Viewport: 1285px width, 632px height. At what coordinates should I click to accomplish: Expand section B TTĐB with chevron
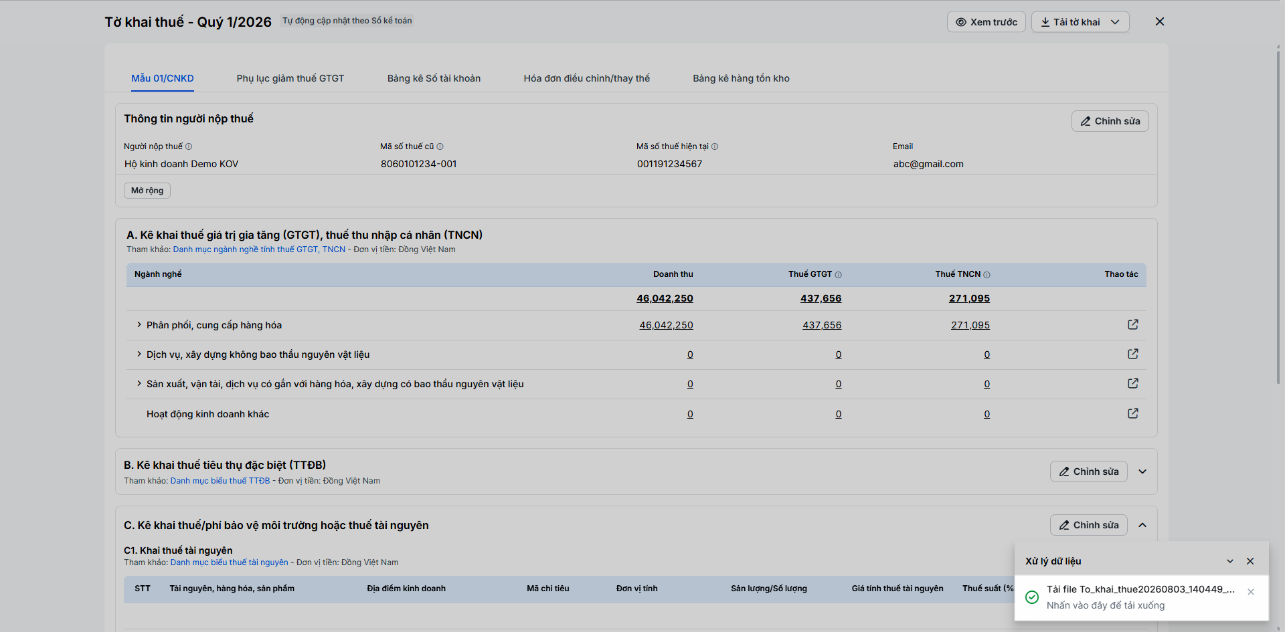click(x=1142, y=471)
